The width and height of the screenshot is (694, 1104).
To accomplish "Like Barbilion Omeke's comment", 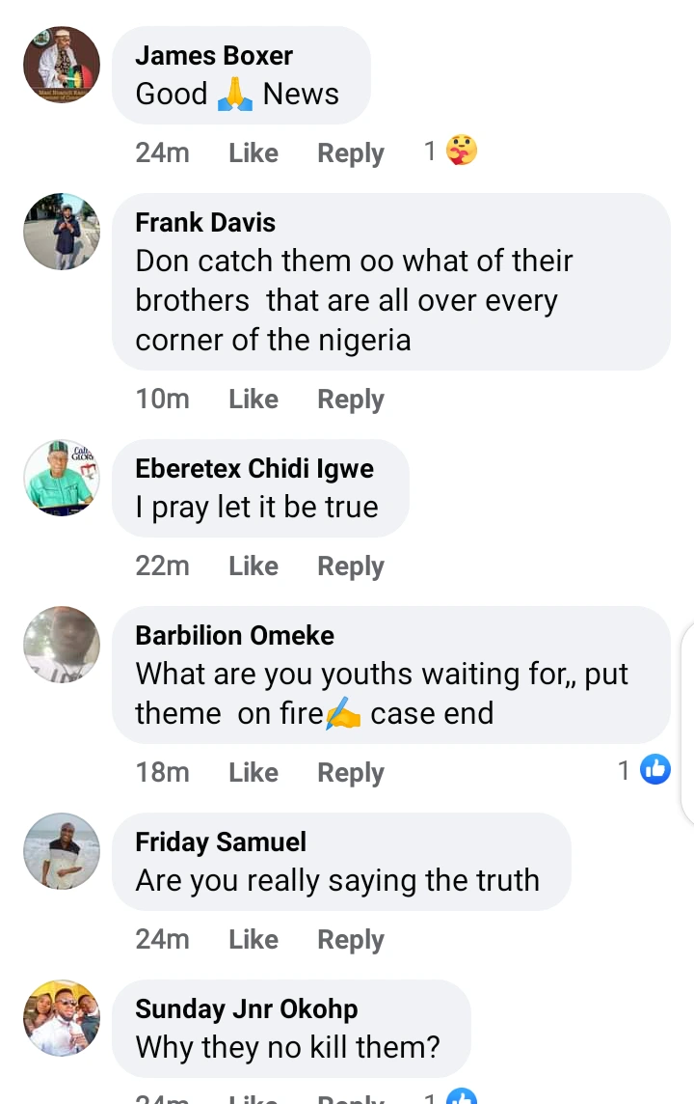I will [254, 772].
